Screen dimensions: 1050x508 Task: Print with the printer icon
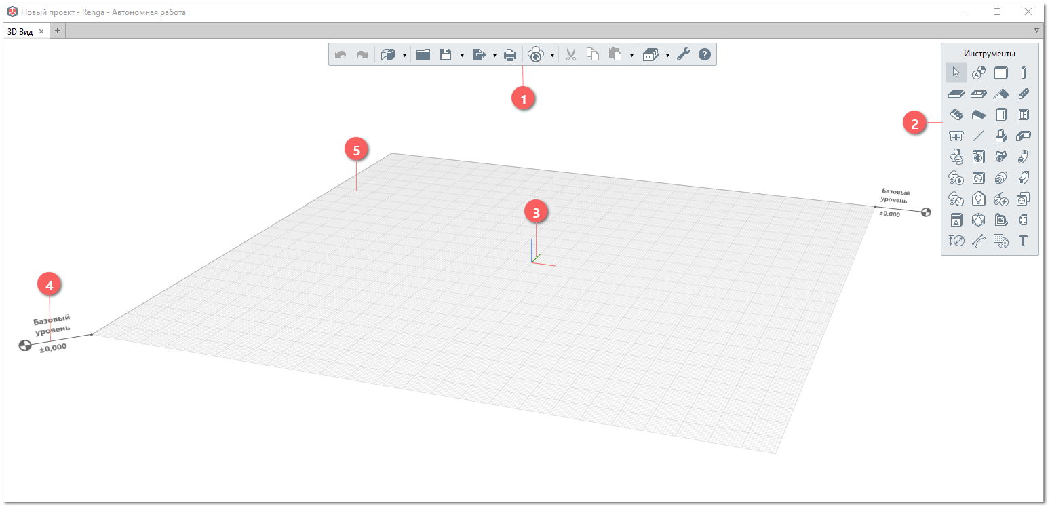coord(511,55)
